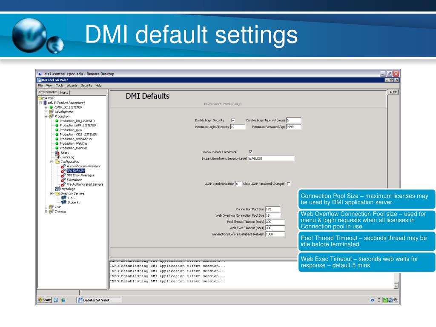The image size is (436, 327).
Task: Click the Directory Servers folder icon
Action: click(57, 193)
